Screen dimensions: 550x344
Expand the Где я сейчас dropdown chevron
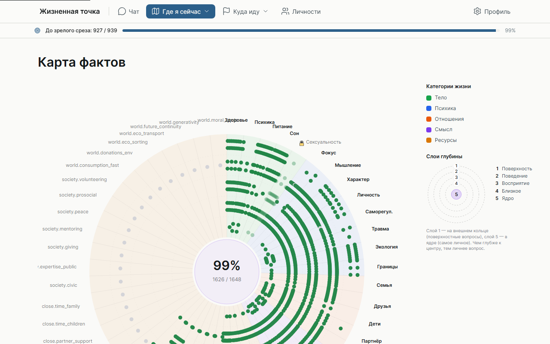207,12
